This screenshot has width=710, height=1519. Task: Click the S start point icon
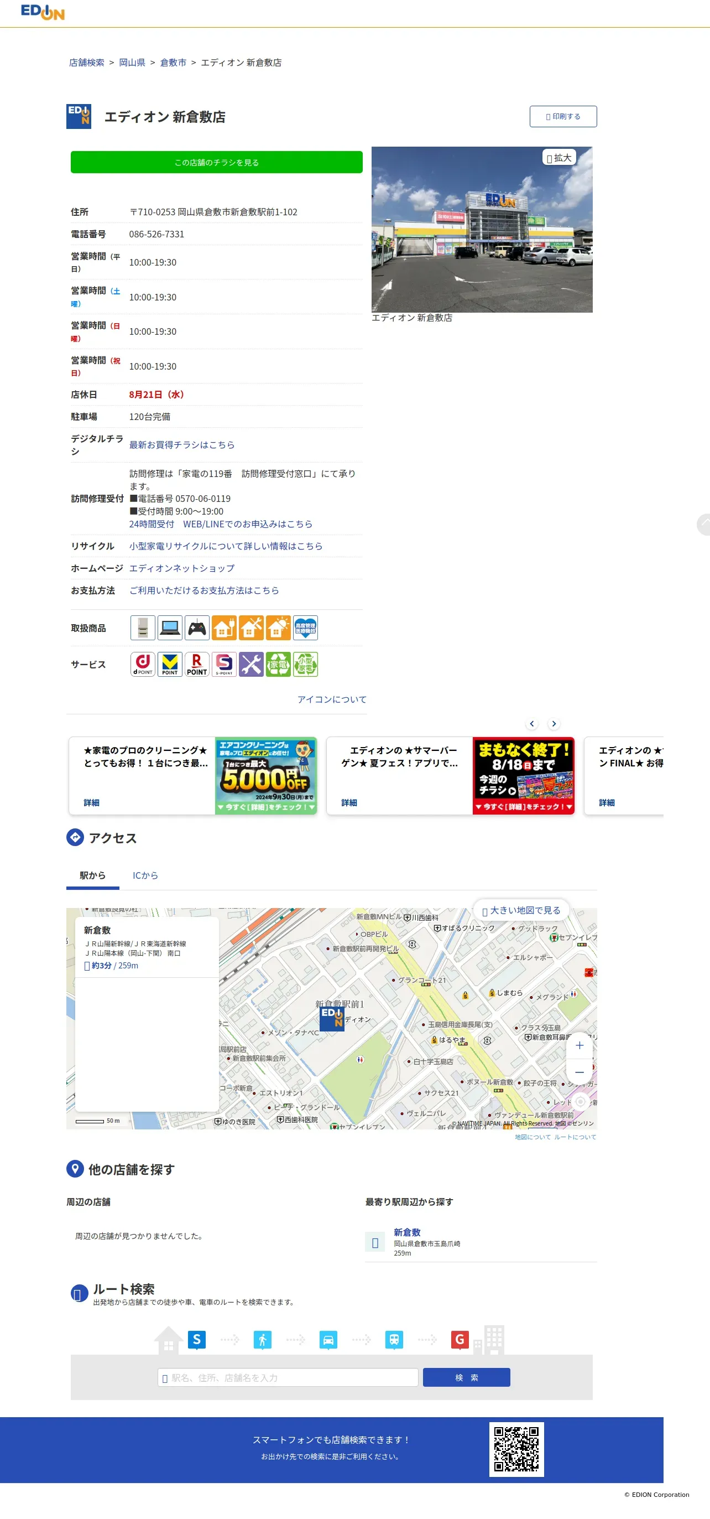pos(197,1340)
